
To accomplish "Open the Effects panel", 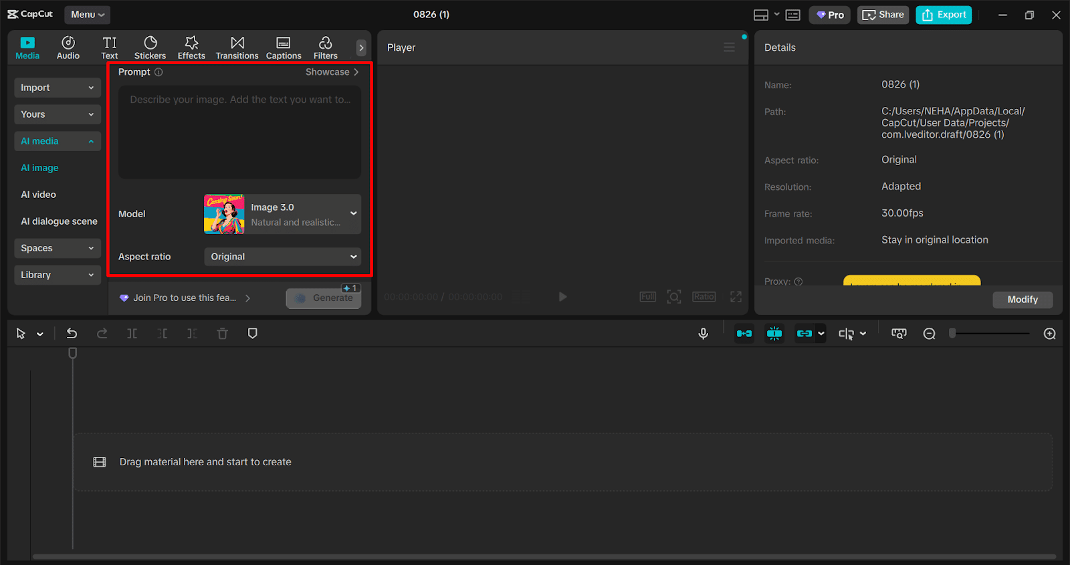I will [191, 48].
